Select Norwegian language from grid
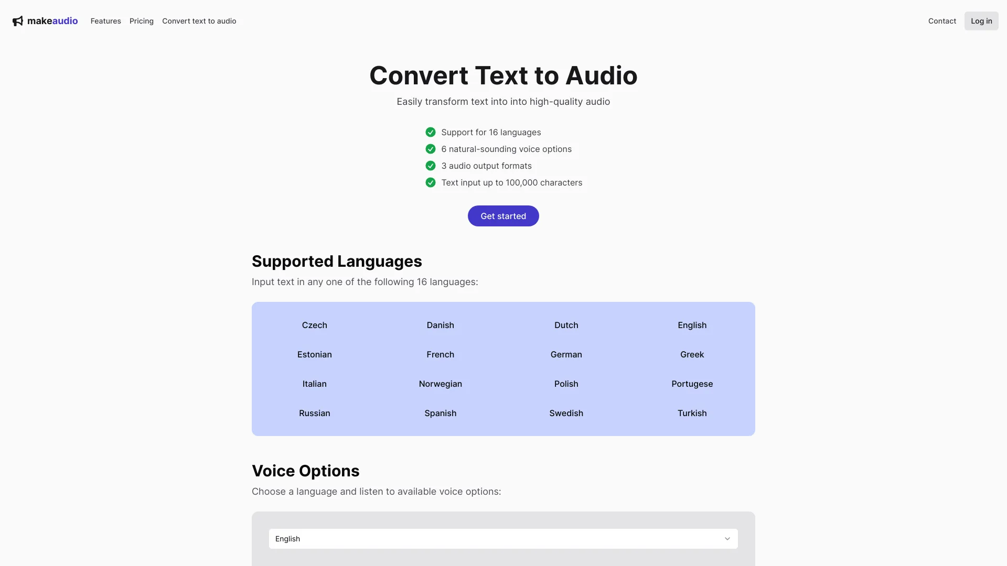 [x=440, y=384]
